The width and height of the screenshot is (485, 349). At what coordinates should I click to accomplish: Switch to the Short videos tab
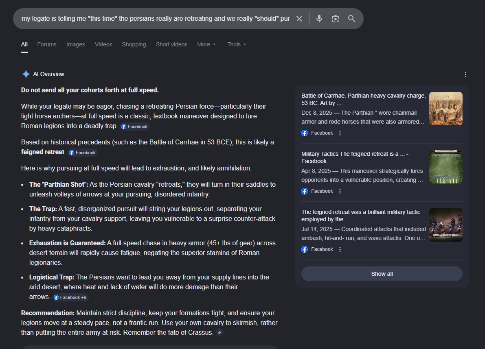pyautogui.click(x=171, y=44)
